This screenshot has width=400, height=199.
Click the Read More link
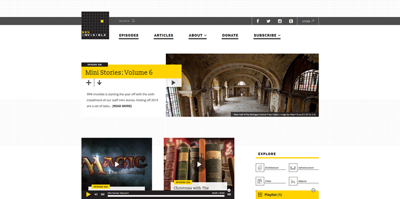122,106
